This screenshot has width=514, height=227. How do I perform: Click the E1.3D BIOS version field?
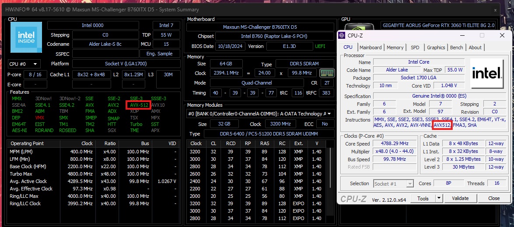click(289, 46)
